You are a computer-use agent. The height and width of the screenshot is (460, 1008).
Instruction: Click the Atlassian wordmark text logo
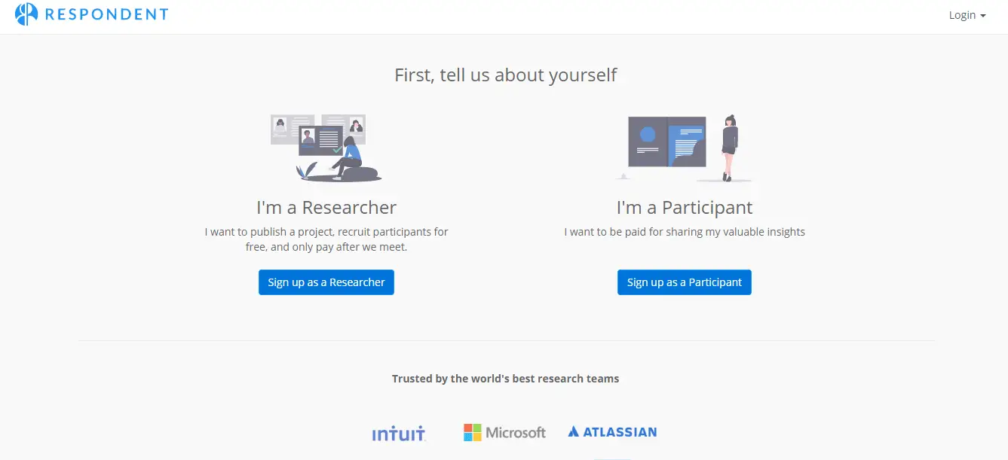click(620, 431)
